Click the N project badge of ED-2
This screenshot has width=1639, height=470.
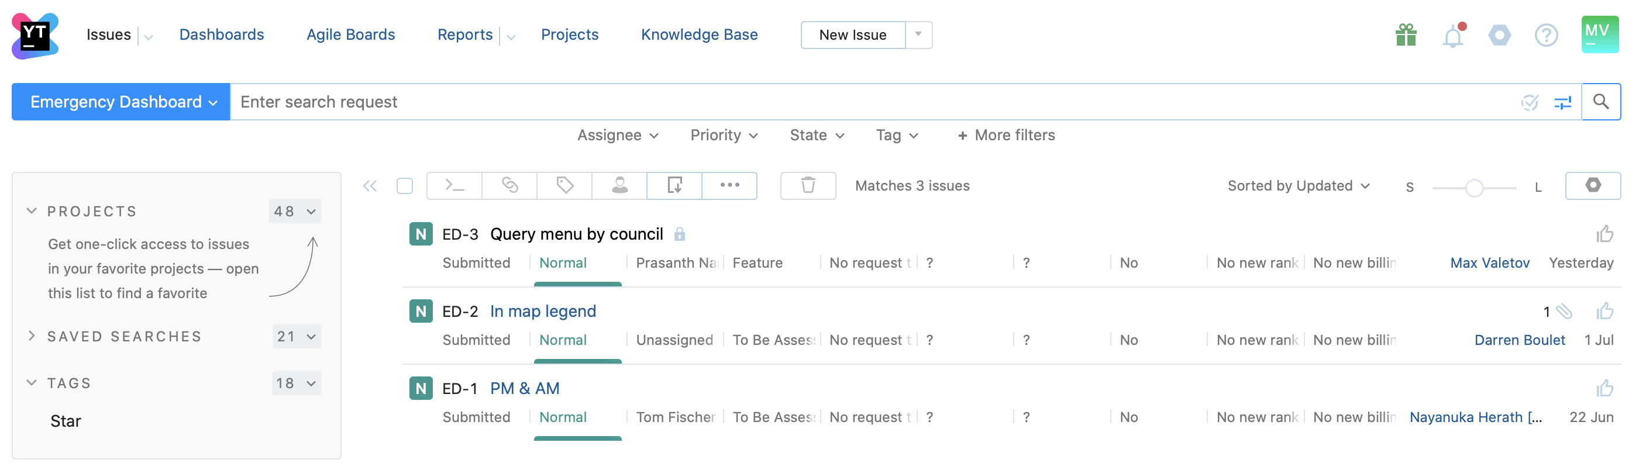click(421, 312)
